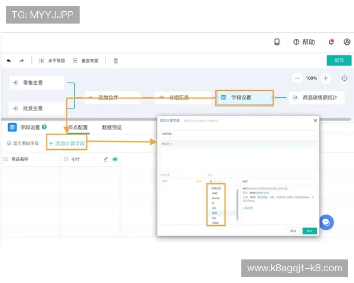Screen dimensions: 354x283
Task: Open 帮助 help menu
Action: pos(304,42)
